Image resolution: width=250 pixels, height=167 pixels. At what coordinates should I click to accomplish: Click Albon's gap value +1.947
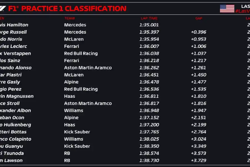click(x=198, y=110)
